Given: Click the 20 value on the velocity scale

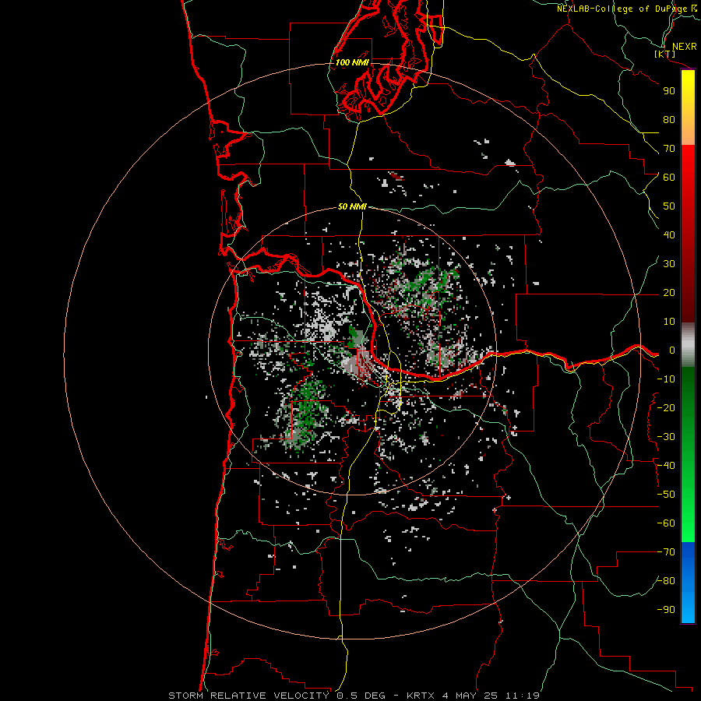Looking at the screenshot, I should (x=669, y=293).
